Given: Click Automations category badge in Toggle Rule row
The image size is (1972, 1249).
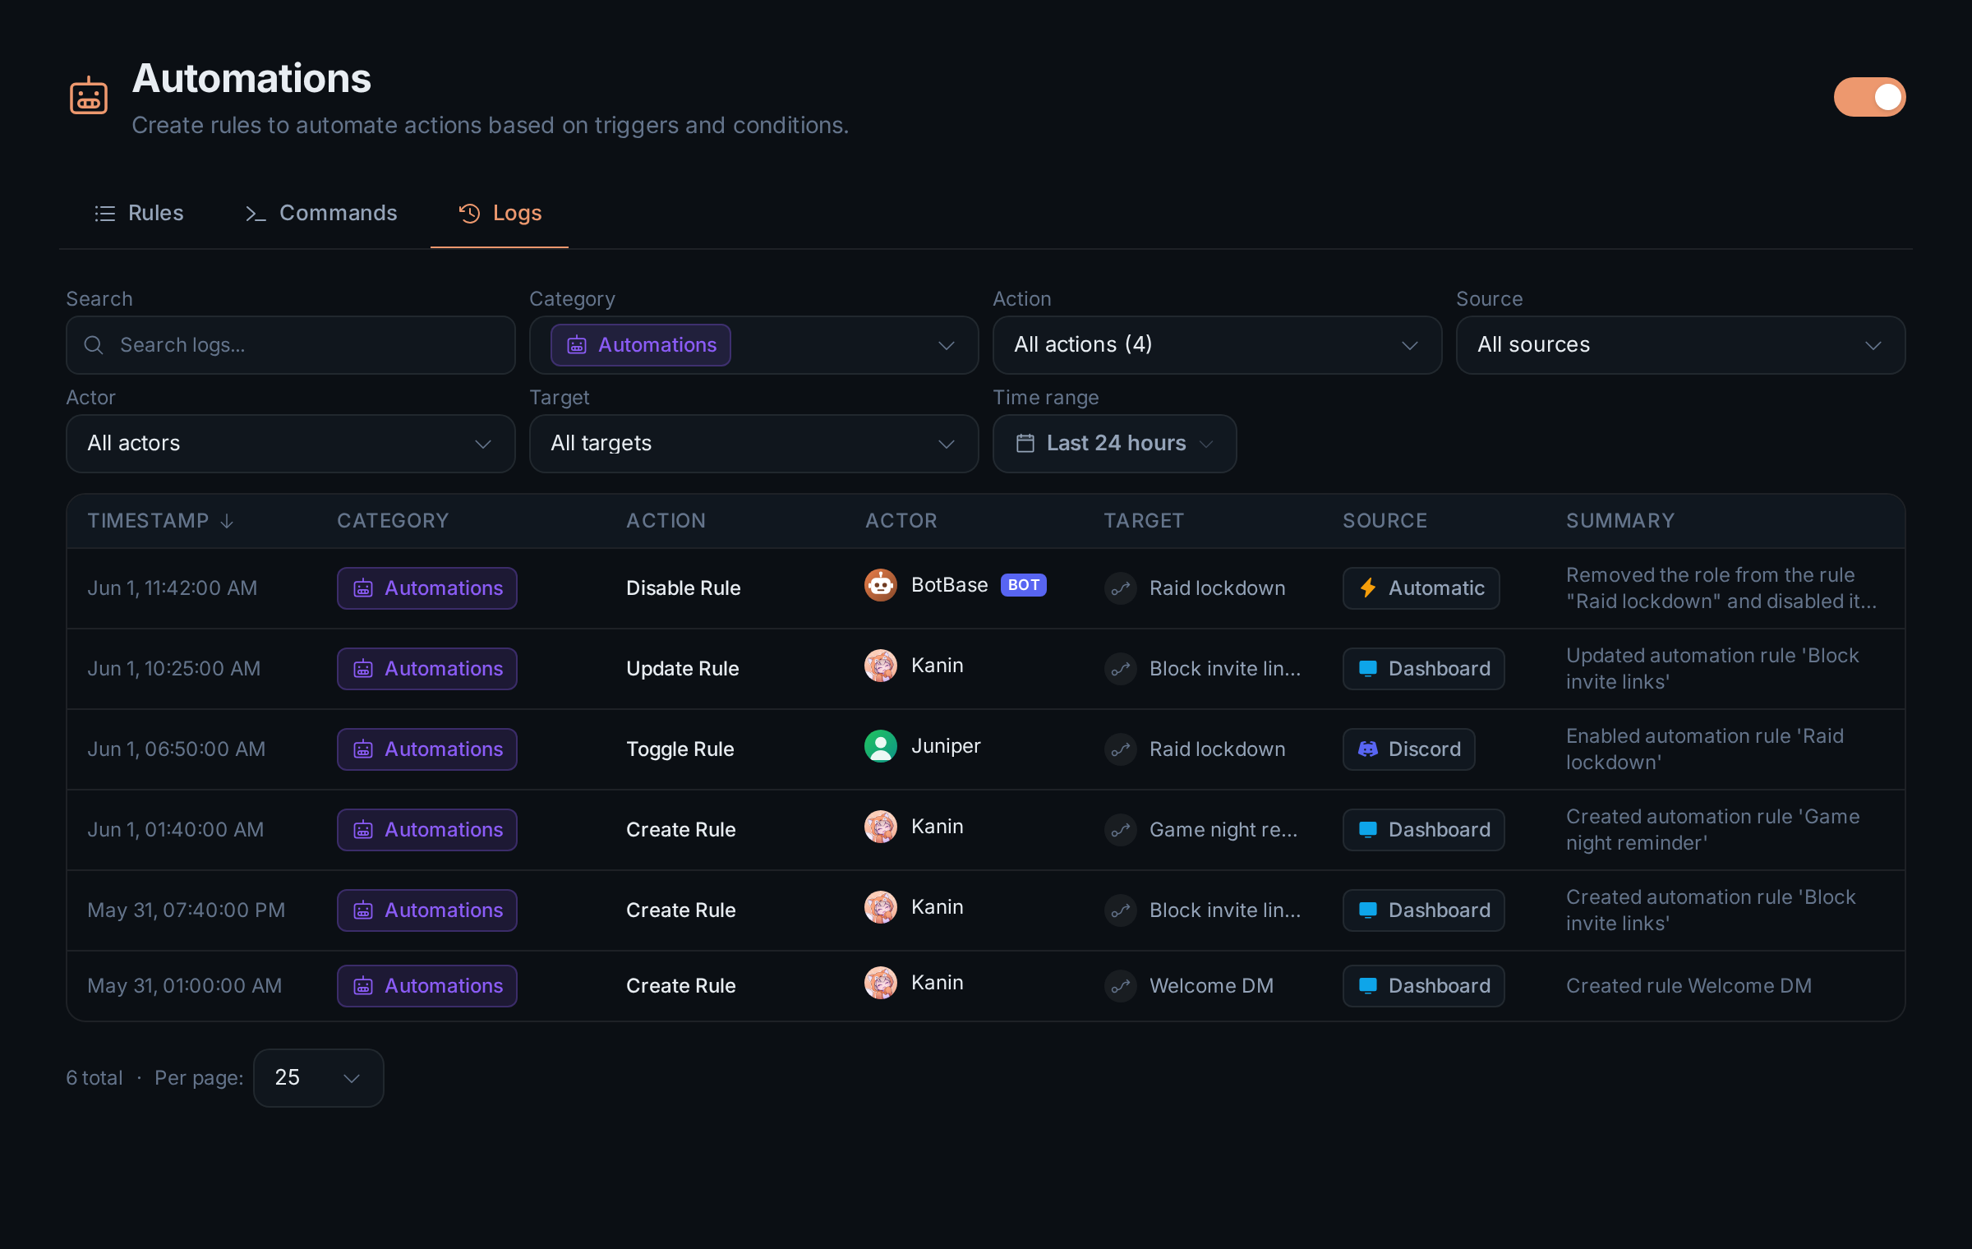Looking at the screenshot, I should click(427, 749).
